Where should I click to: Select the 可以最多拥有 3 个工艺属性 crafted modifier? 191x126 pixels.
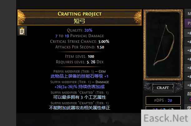(x=80, y=97)
